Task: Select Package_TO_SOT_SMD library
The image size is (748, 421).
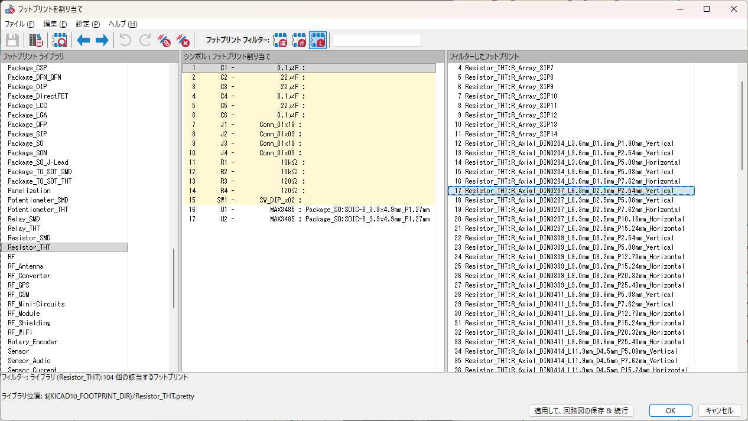Action: click(x=64, y=172)
